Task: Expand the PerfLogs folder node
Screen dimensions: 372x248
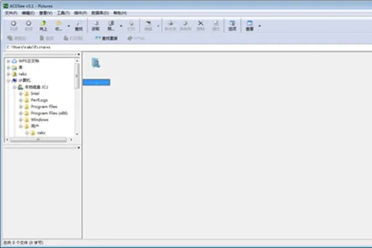Action: pos(20,100)
